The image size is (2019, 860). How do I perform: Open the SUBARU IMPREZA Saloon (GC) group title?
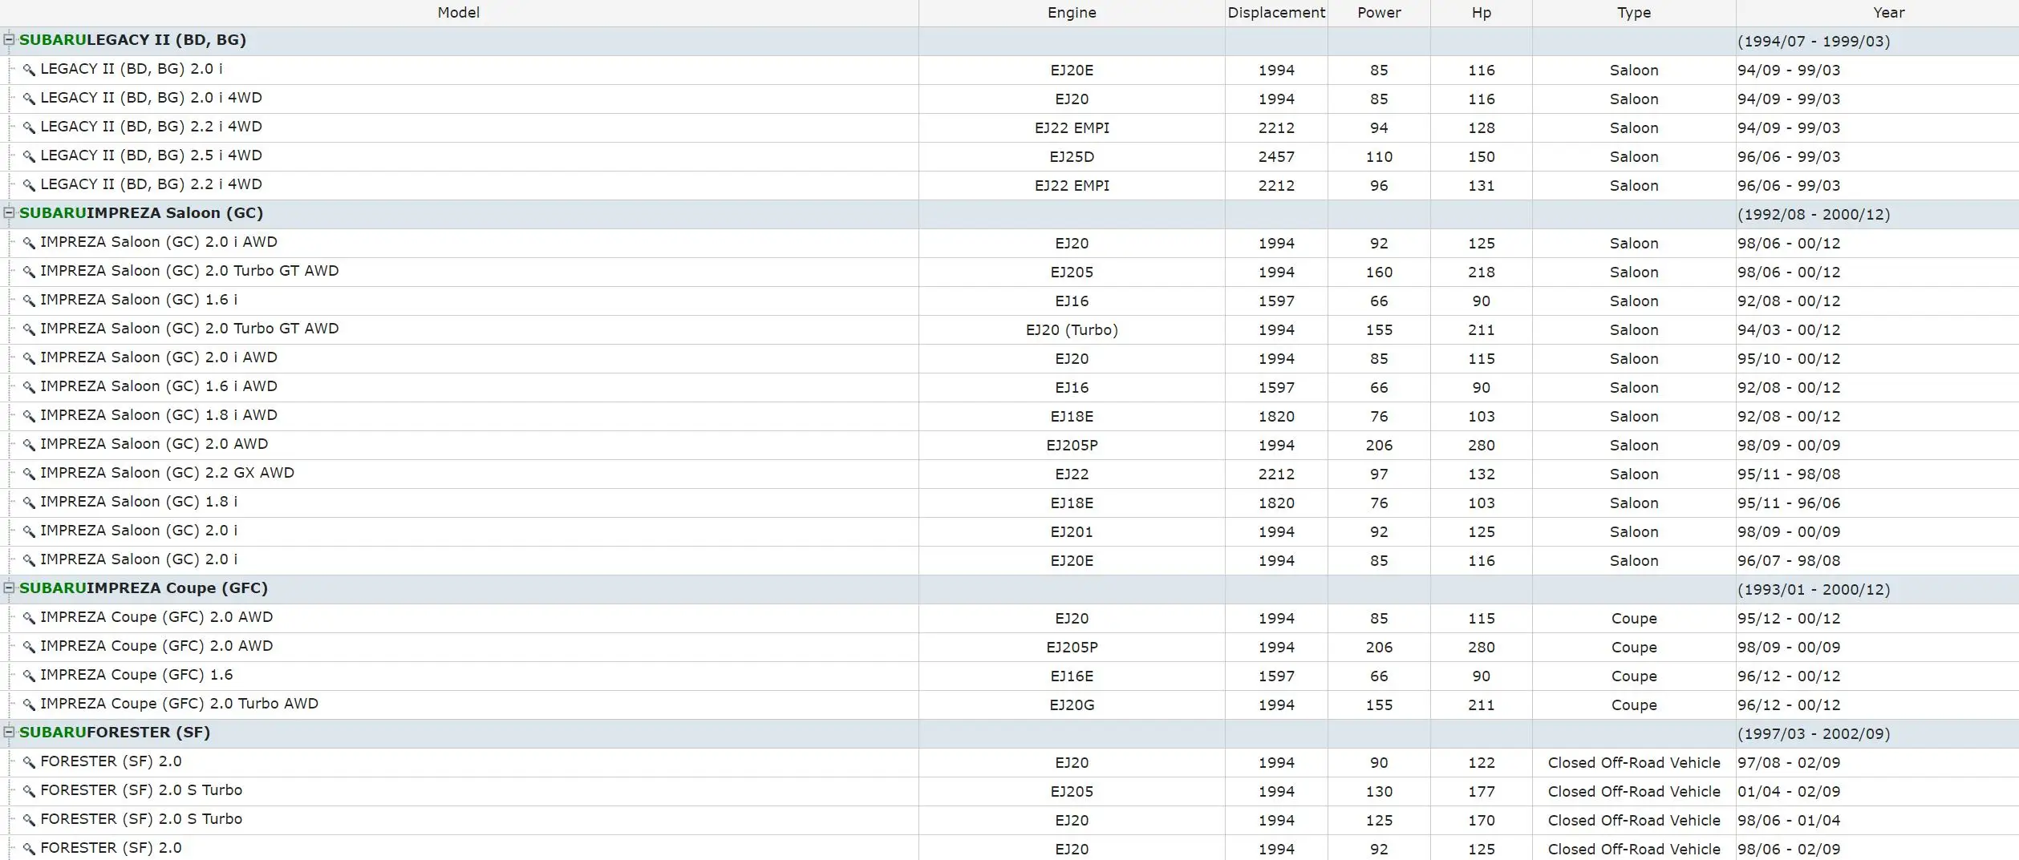[x=141, y=213]
